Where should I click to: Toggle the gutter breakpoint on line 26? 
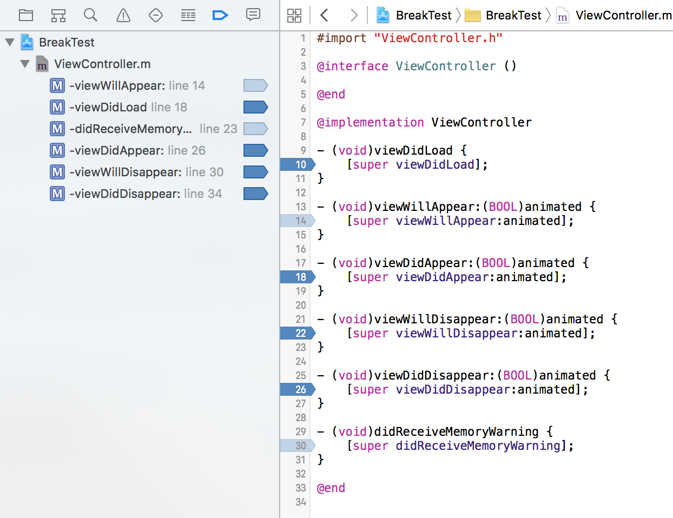tap(298, 389)
